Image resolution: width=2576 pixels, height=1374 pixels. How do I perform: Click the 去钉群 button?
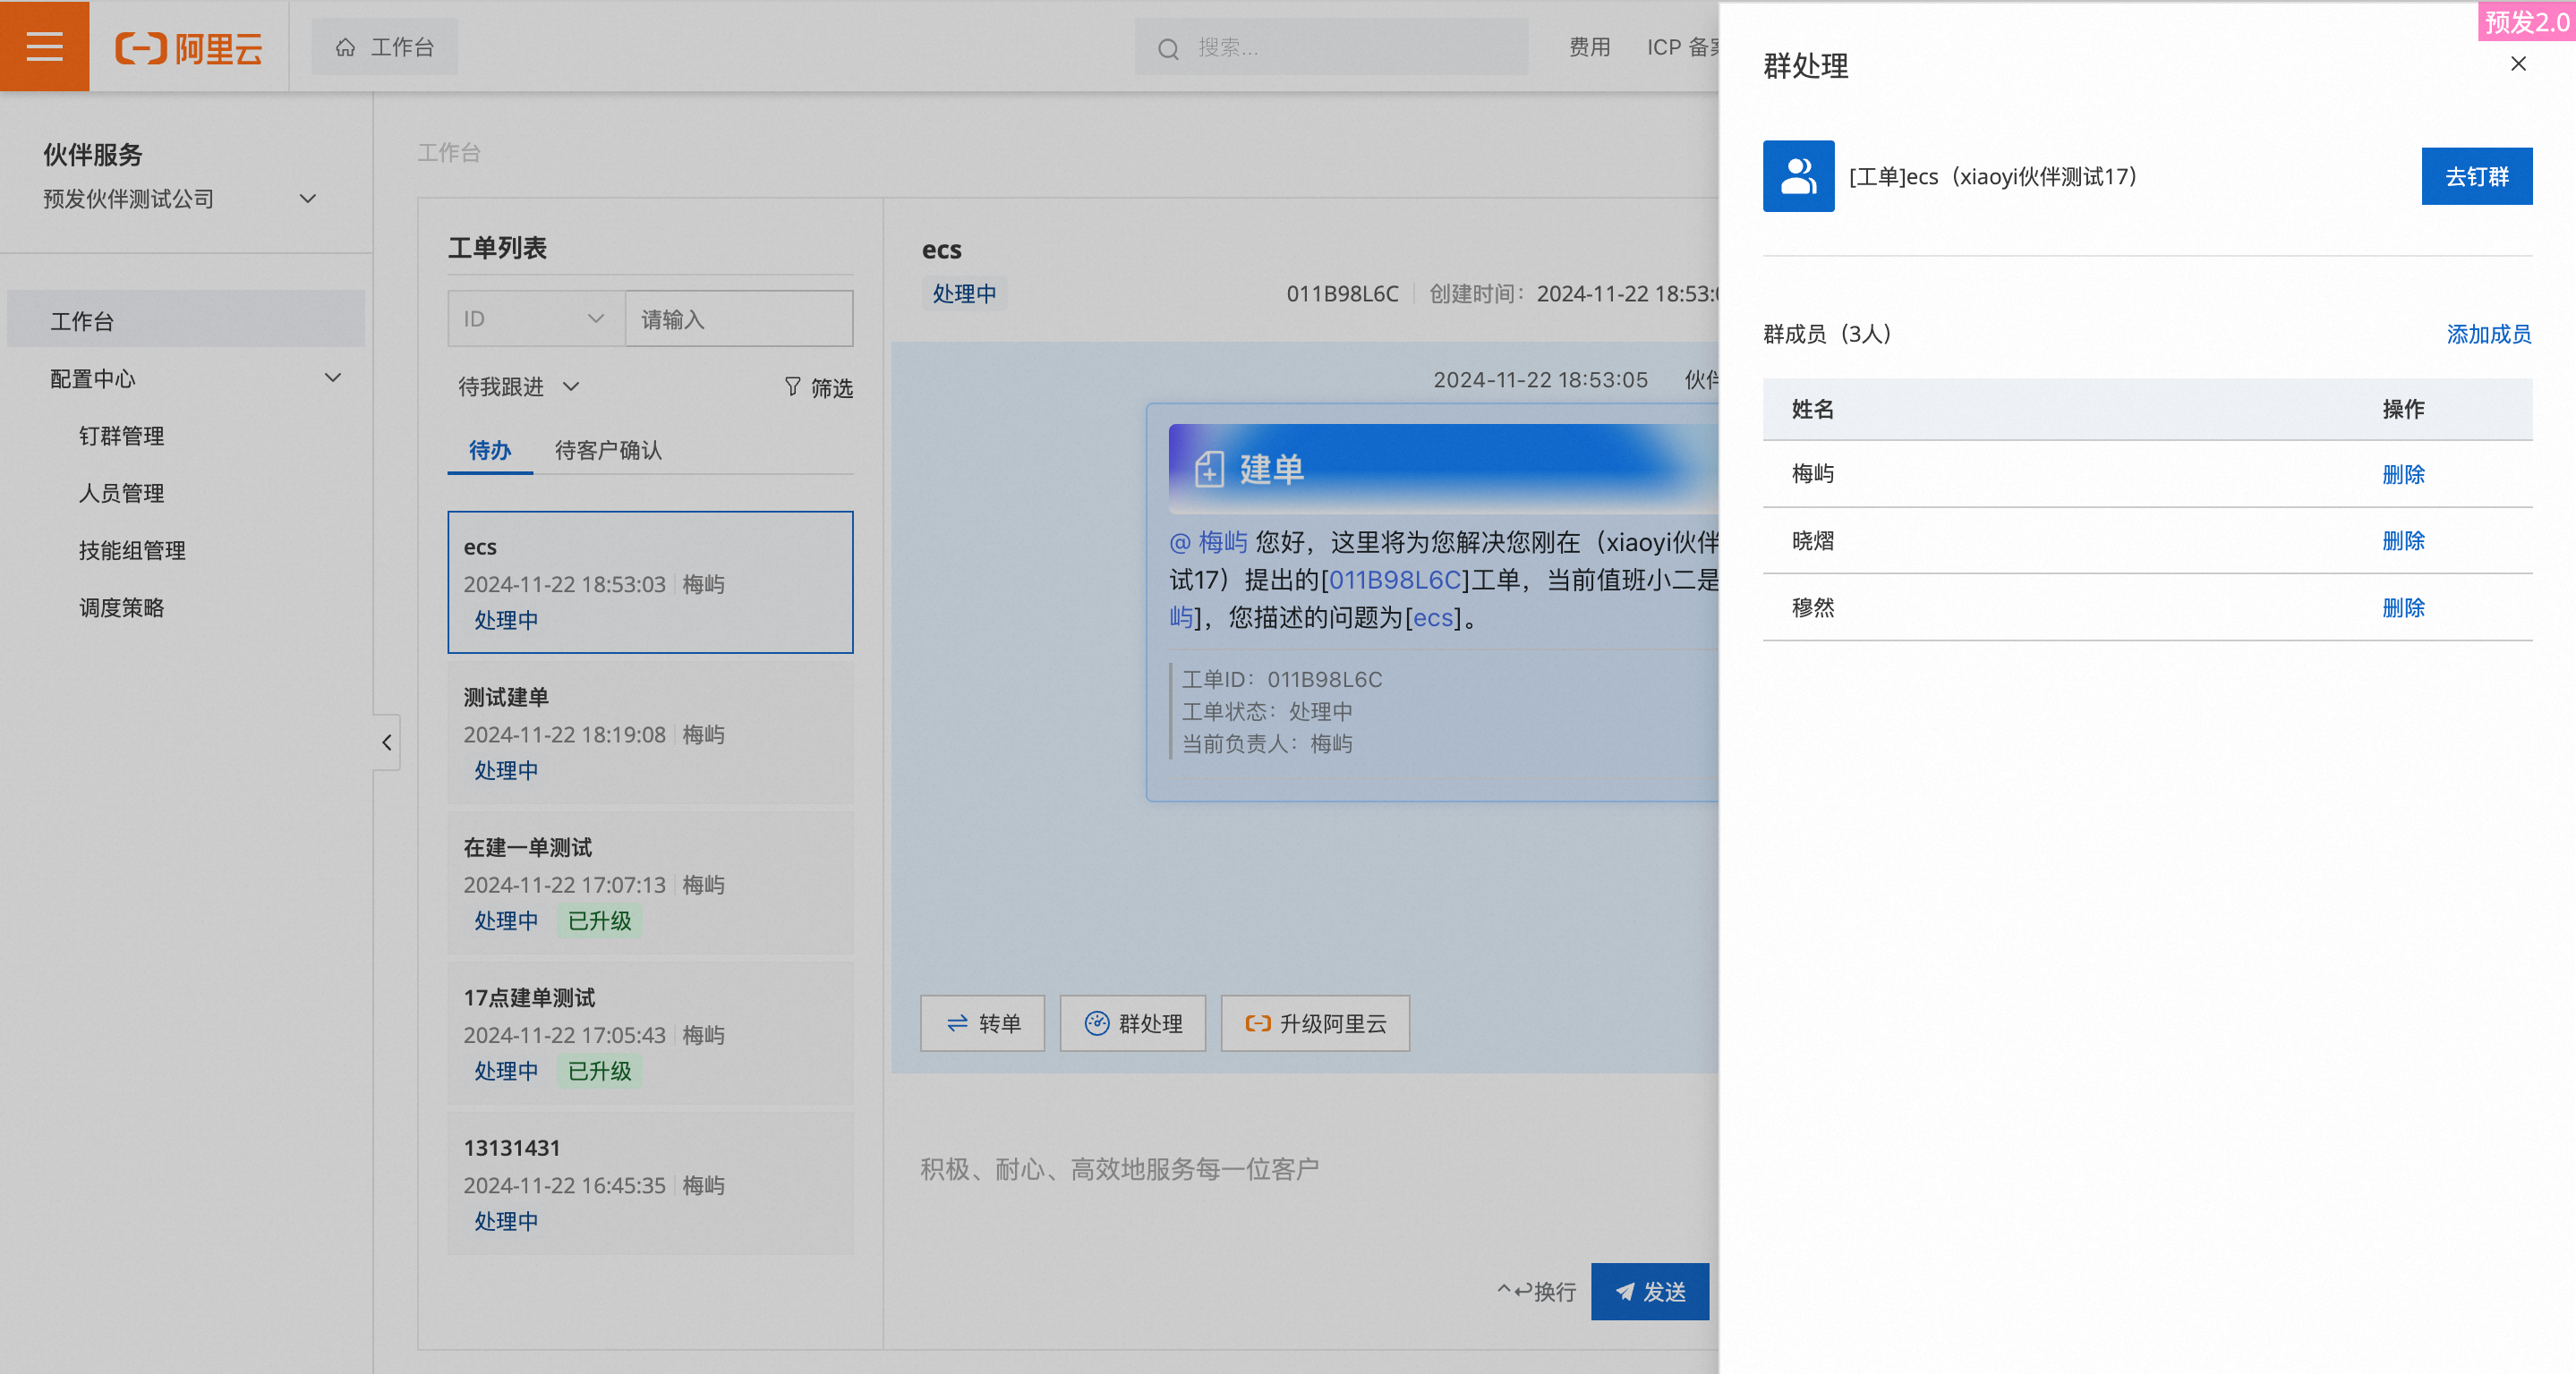click(2476, 176)
